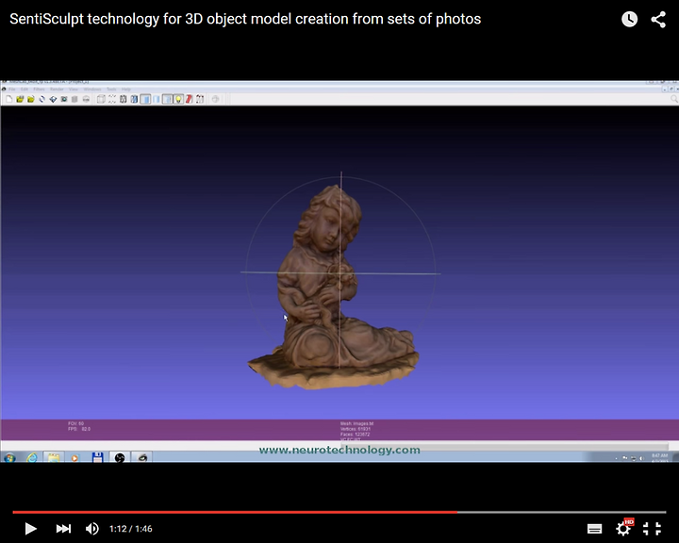This screenshot has height=543, width=679.
Task: Open the SentiSculpt video title link
Action: click(x=245, y=19)
